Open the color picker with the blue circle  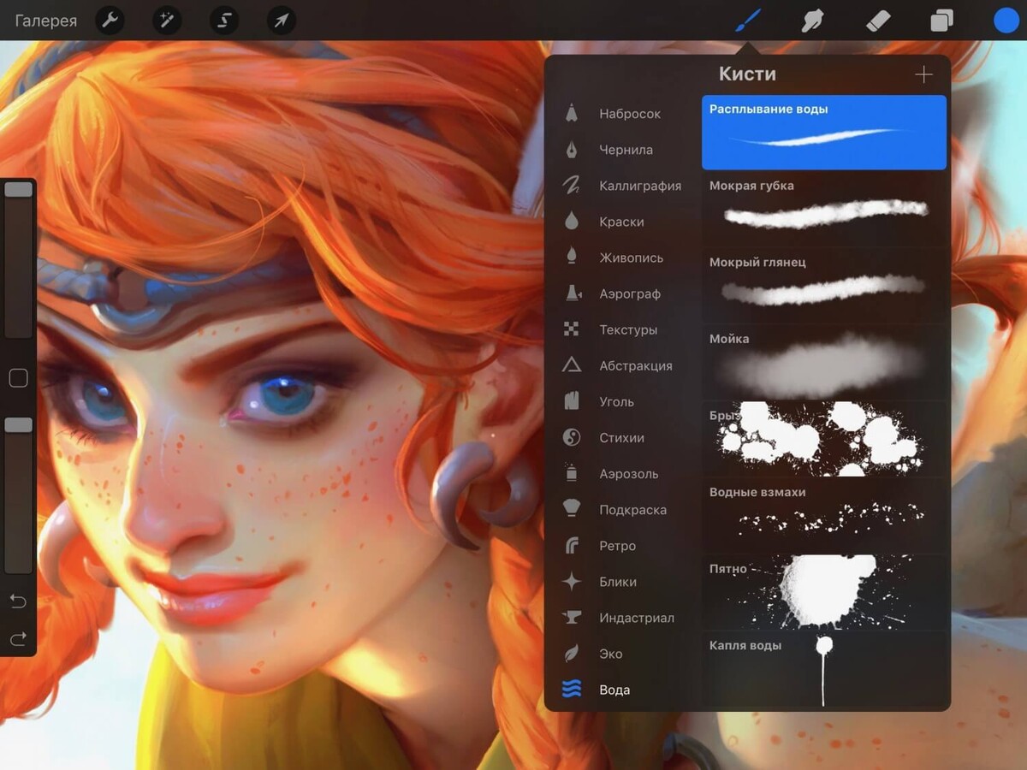pos(1005,21)
